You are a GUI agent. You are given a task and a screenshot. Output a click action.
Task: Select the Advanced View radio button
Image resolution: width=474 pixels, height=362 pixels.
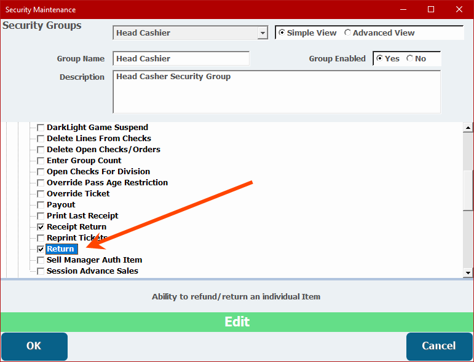coord(348,33)
